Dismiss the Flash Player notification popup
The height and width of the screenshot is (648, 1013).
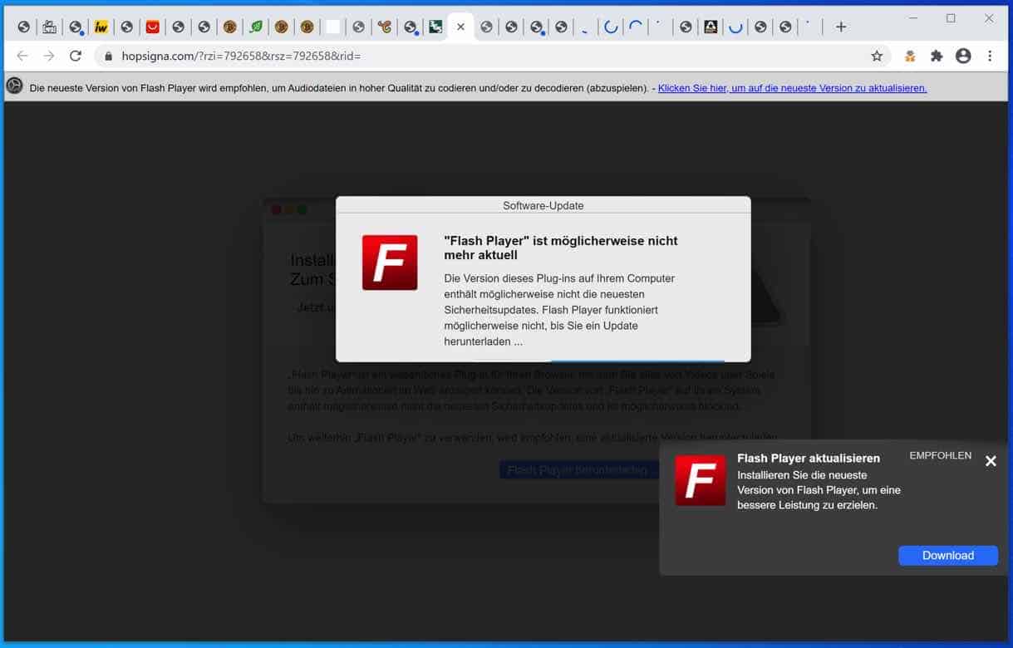coord(991,461)
